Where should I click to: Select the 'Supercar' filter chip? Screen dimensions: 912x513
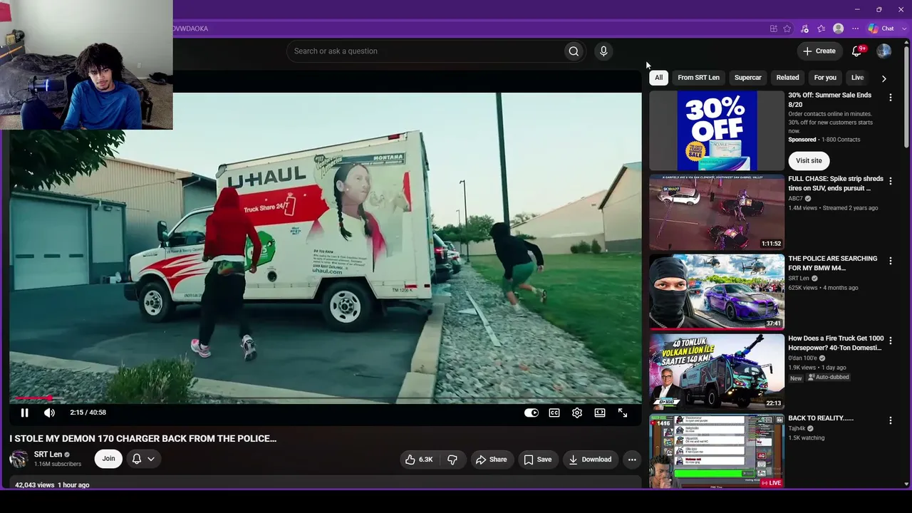[x=747, y=78]
